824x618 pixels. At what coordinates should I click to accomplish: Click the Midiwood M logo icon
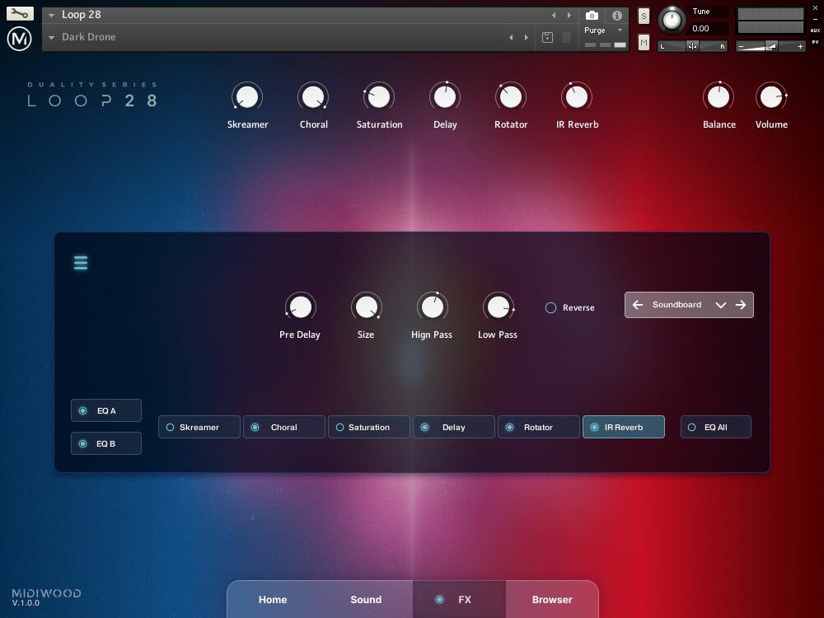pos(20,39)
